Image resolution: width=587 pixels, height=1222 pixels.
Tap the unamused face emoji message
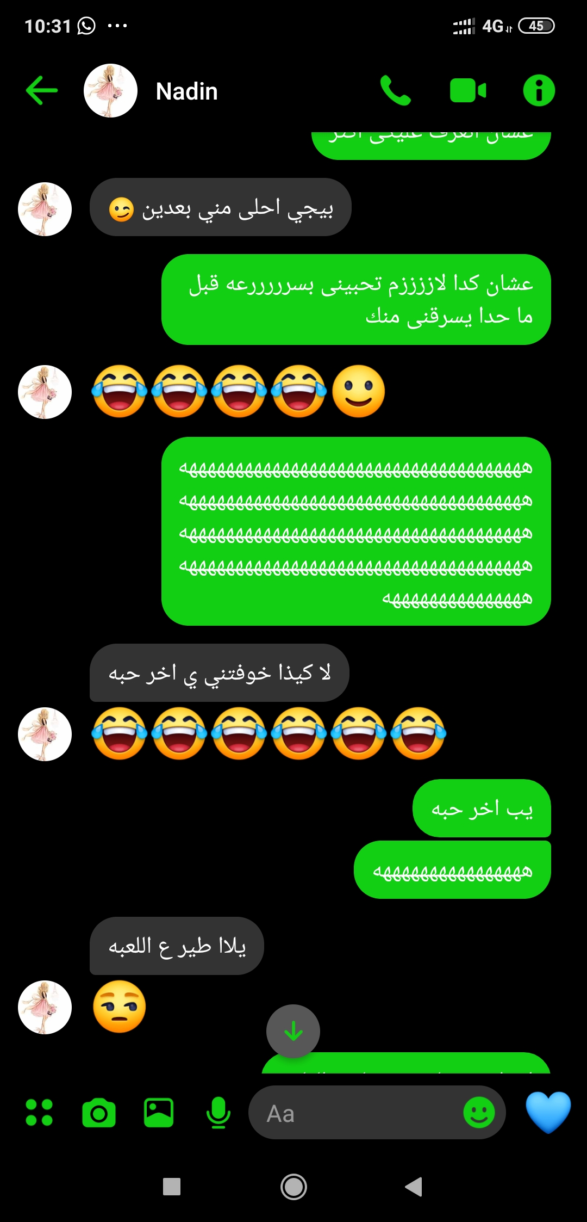pyautogui.click(x=120, y=1007)
